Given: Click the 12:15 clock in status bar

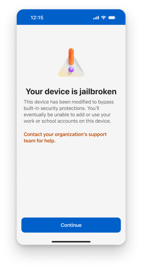Looking at the screenshot, I should coord(37,18).
